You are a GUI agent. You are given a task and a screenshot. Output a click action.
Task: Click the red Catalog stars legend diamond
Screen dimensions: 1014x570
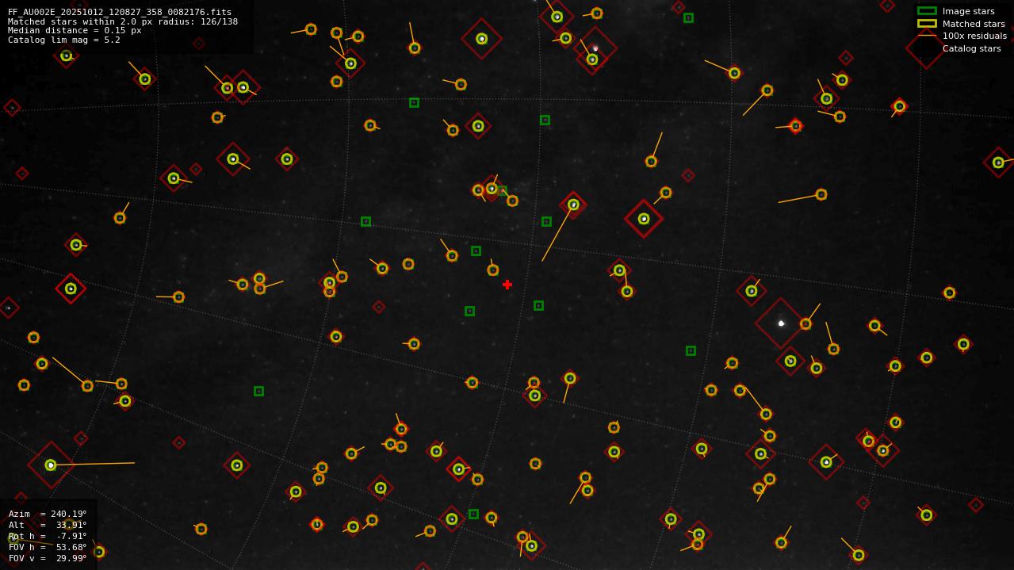coord(926,48)
